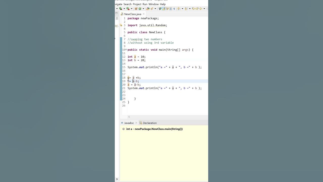Viewport: 323px width, 182px height.
Task: Open the Next Annotation dropdown arrow
Action: pos(182,9)
